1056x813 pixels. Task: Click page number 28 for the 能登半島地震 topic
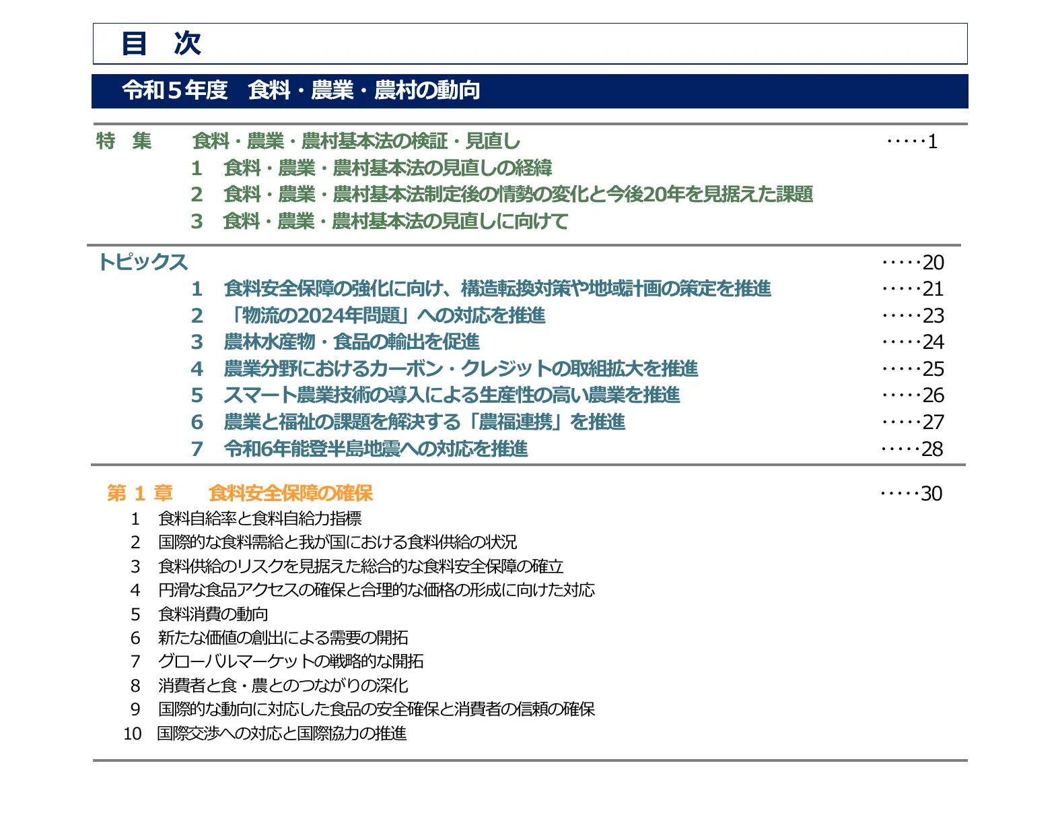pos(931,449)
